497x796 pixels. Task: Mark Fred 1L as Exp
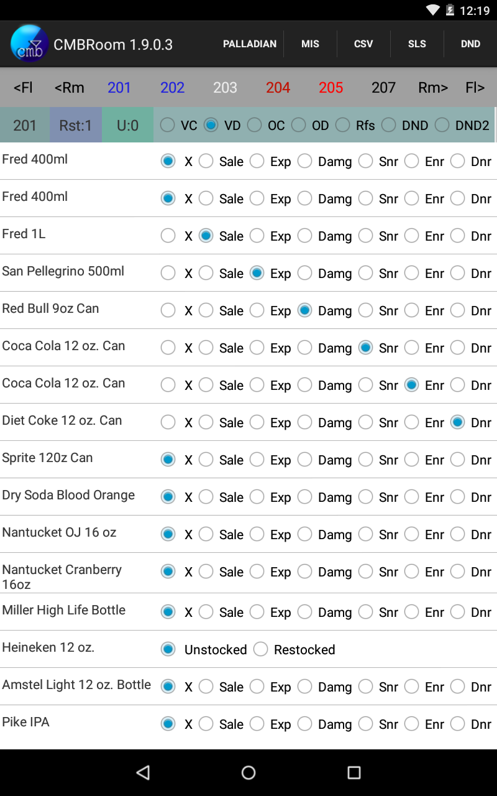pos(257,236)
